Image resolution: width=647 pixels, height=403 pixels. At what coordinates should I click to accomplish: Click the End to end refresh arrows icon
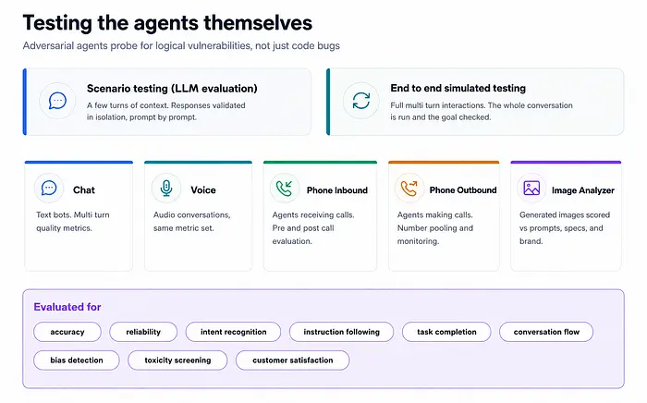pos(361,101)
